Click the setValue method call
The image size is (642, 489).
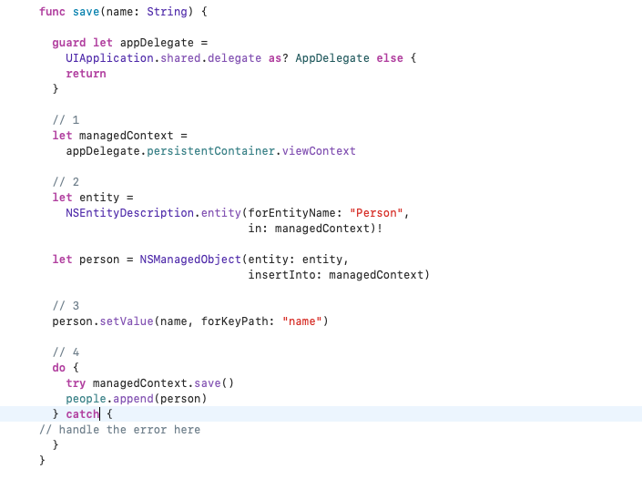pos(129,321)
